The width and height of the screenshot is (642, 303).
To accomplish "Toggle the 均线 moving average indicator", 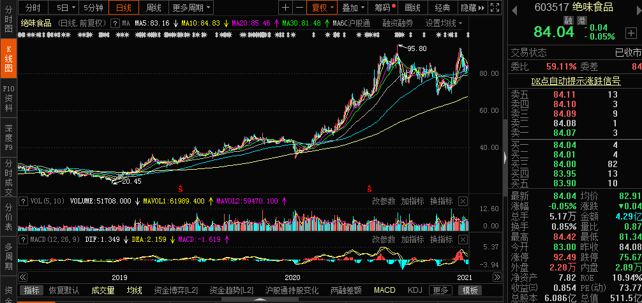I will pos(134,290).
